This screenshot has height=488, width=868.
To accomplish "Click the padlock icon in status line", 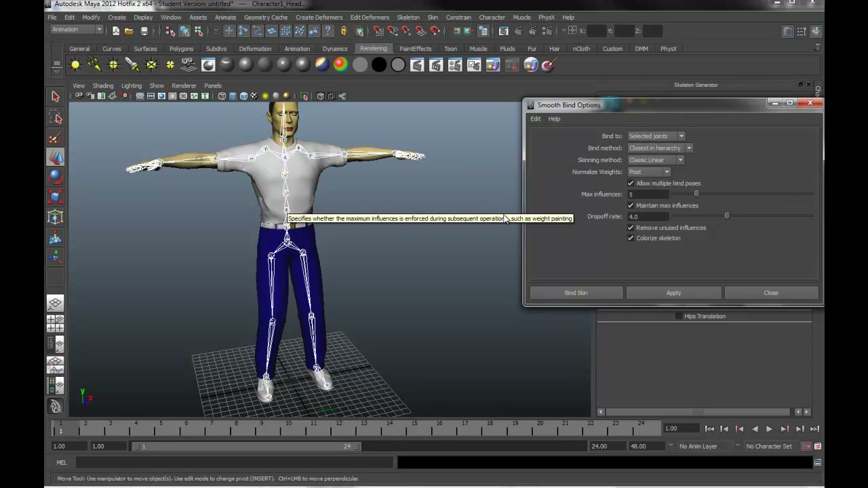I will 344,31.
